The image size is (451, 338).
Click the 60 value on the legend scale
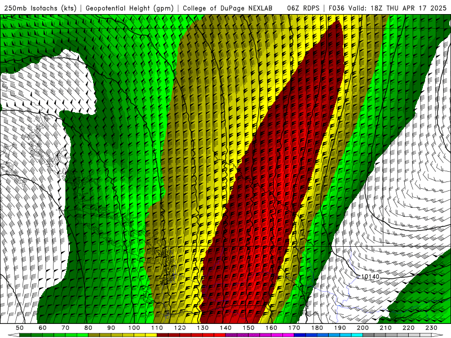pos(43,328)
